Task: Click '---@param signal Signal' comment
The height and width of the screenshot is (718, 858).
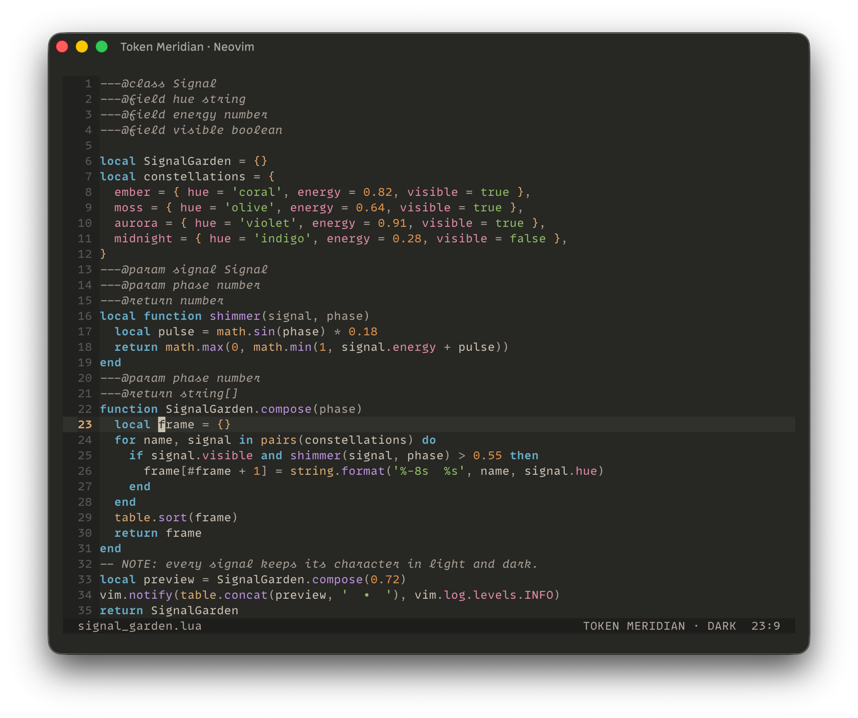Action: click(x=184, y=269)
